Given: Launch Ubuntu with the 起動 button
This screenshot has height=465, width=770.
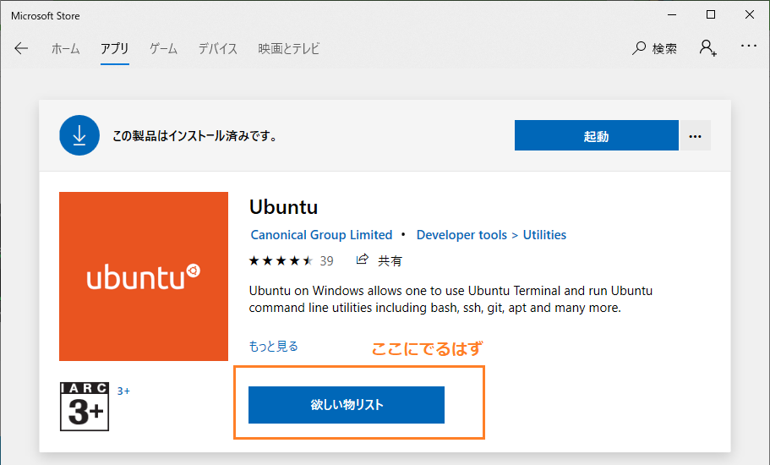Looking at the screenshot, I should pos(596,135).
